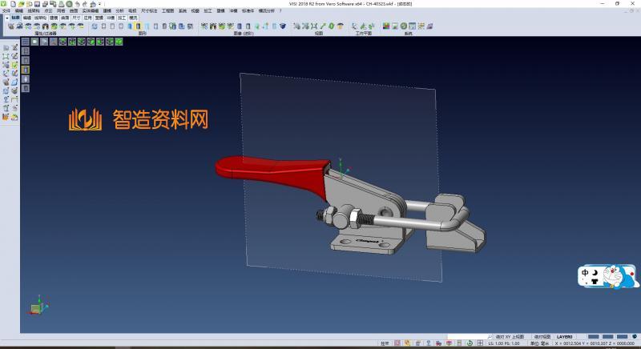Image resolution: width=641 pixels, height=349 pixels.
Task: Click the LS: 1.00 PS: 1.00 status field
Action: (504, 343)
